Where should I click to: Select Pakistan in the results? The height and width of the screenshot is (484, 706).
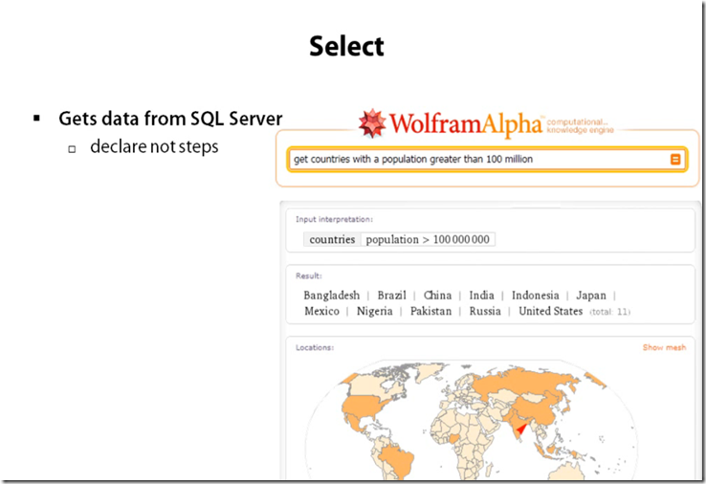click(x=430, y=311)
